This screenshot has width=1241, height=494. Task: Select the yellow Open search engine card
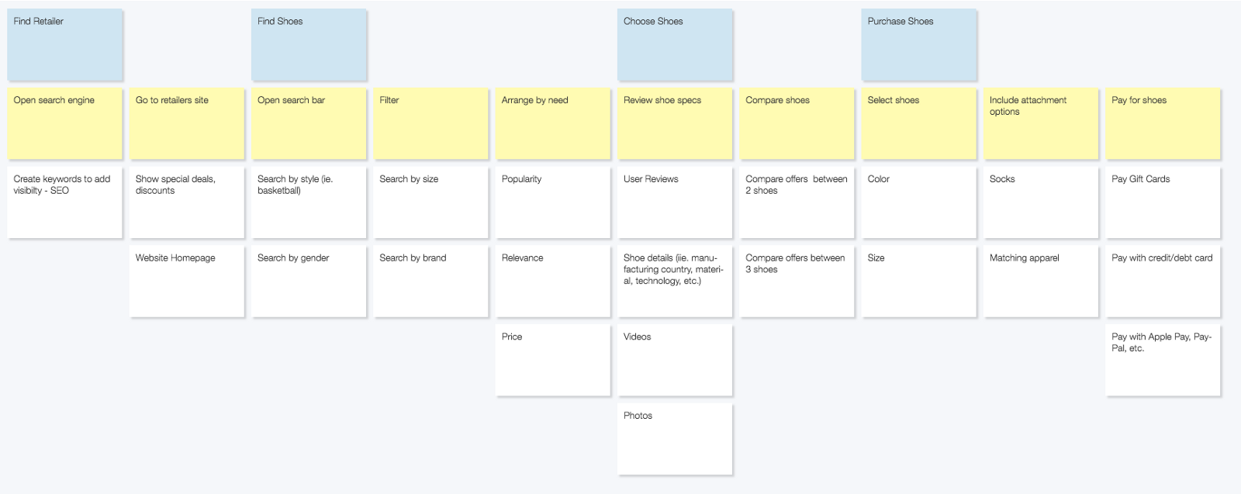click(64, 123)
